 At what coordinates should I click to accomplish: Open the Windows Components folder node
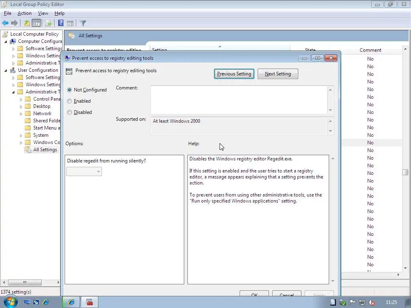coord(47,142)
